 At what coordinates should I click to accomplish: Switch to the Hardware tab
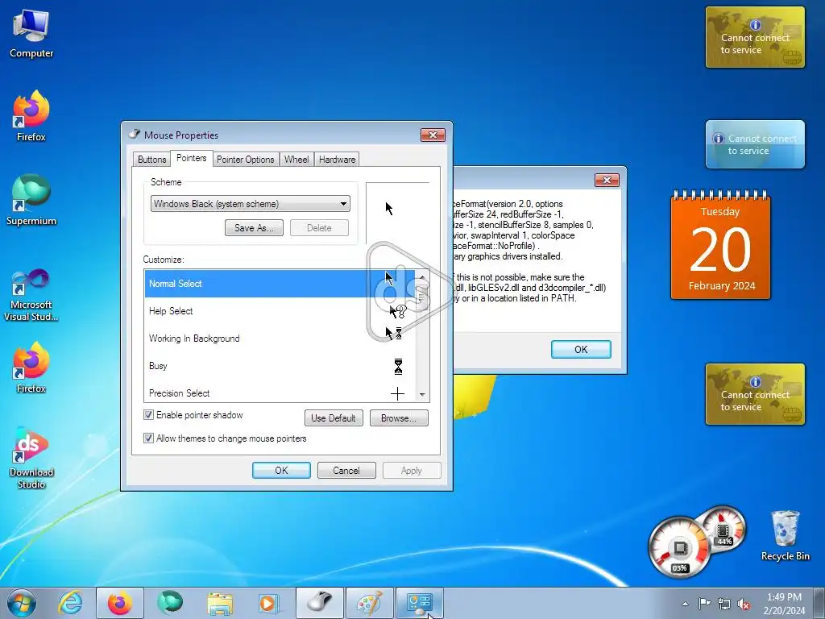click(337, 160)
